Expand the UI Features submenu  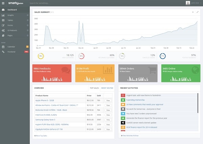click(27, 30)
